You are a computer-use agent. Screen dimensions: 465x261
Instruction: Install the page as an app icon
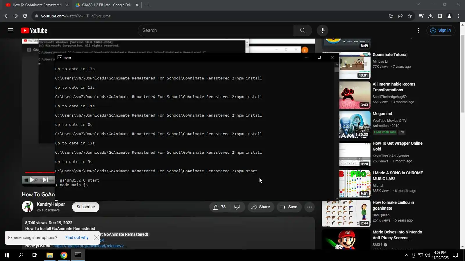391,16
